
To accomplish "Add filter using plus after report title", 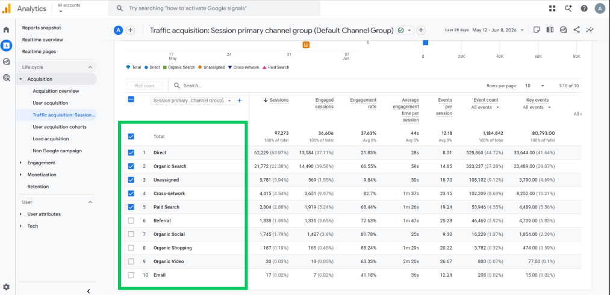I will (421, 30).
